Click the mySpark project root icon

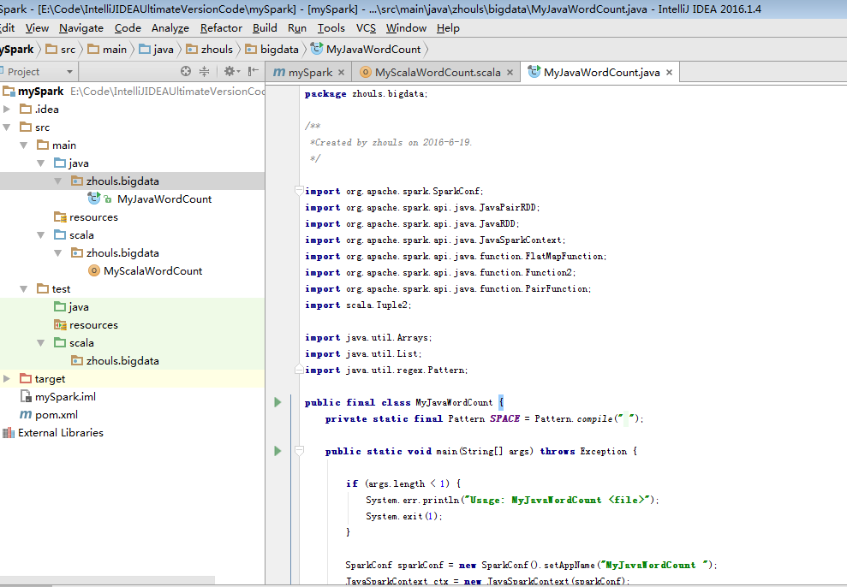[x=9, y=91]
